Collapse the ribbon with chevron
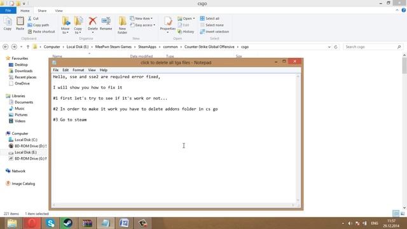Screen dimensions: 407x229 pyautogui.click(x=397, y=10)
